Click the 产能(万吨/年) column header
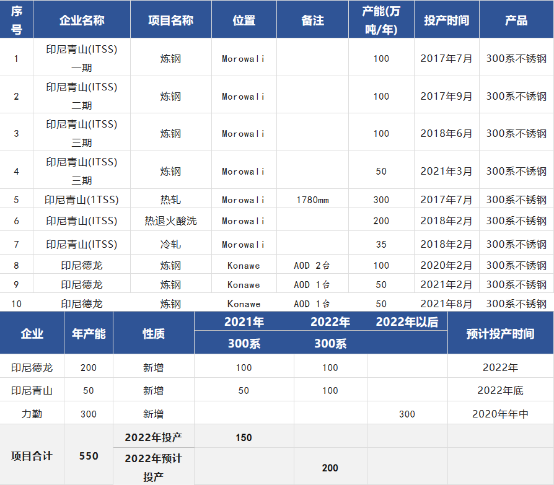554x485 pixels. [x=381, y=20]
